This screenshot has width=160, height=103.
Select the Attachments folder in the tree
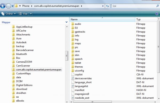tap(23, 34)
